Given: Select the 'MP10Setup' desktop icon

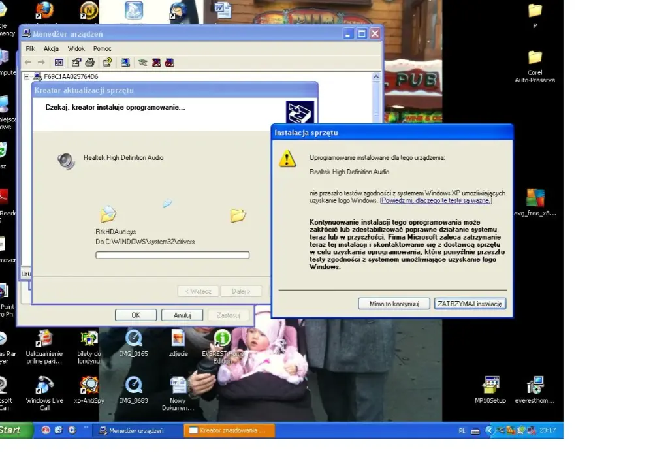Looking at the screenshot, I should [x=490, y=390].
